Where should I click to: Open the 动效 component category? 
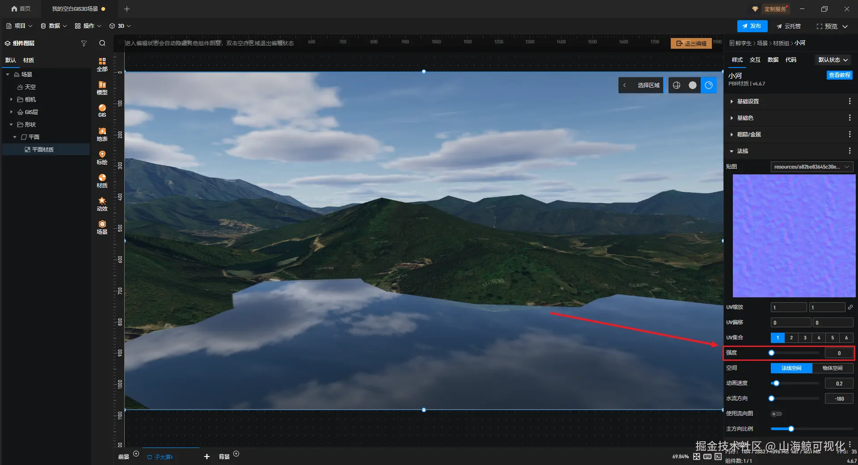coord(102,204)
